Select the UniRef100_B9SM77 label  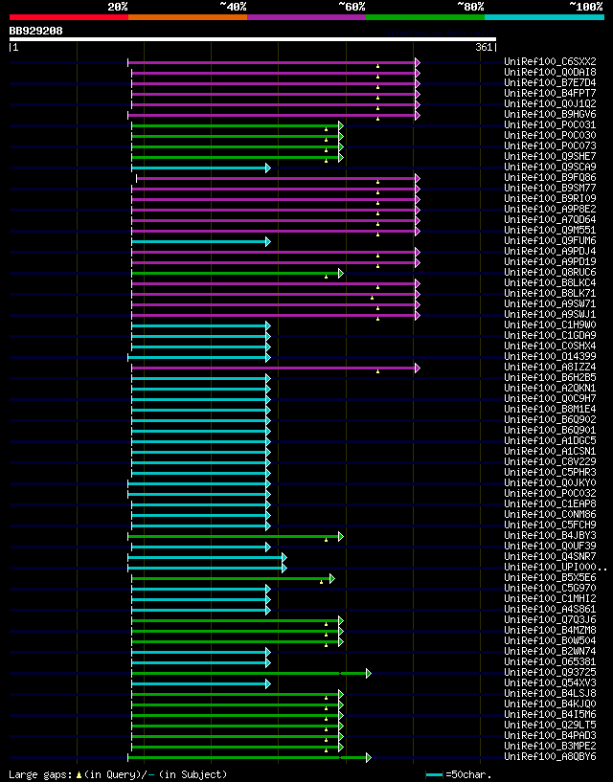coord(550,188)
